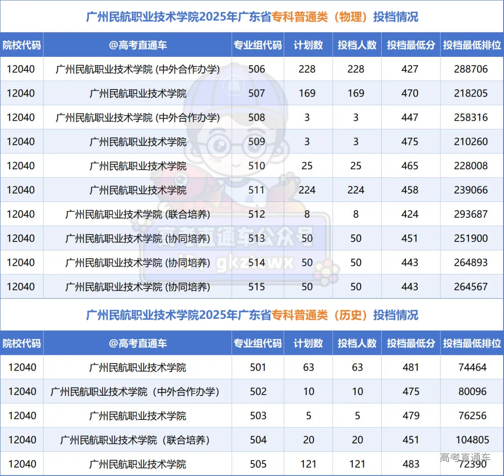This screenshot has height=476, width=504.
Task: Click the 12040 code in the last row
Action: [22, 464]
